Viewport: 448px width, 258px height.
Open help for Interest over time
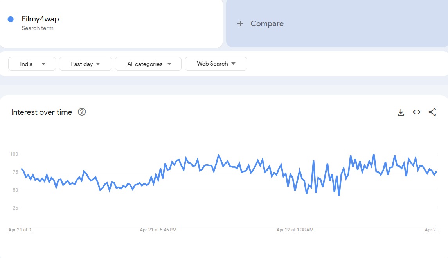click(x=82, y=112)
